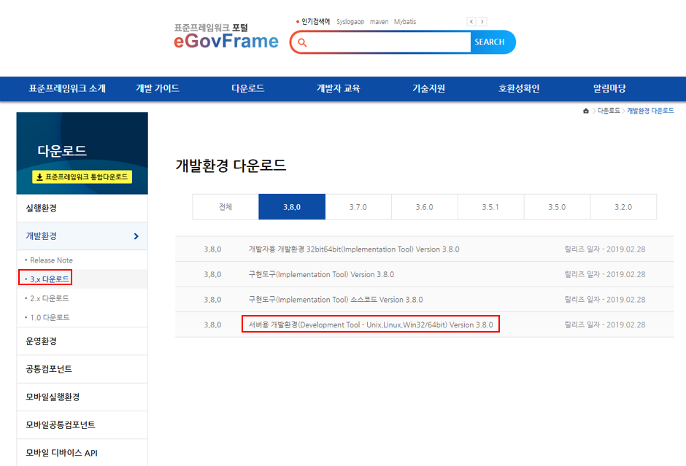Click the home icon in breadcrumb
Viewport: 686px width, 466px height.
click(x=586, y=111)
